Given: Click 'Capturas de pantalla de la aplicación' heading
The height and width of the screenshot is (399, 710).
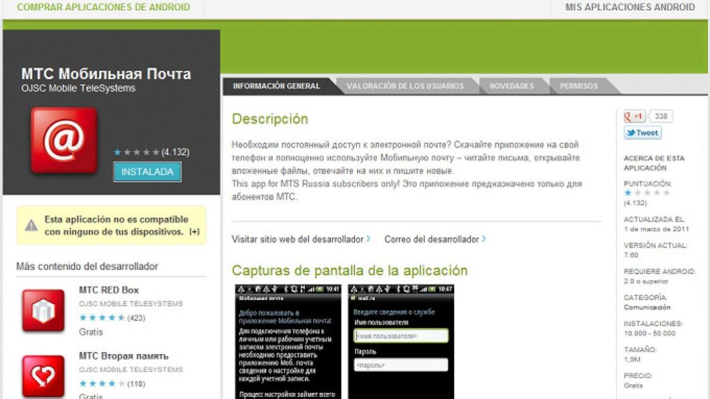Looking at the screenshot, I should pyautogui.click(x=349, y=271).
